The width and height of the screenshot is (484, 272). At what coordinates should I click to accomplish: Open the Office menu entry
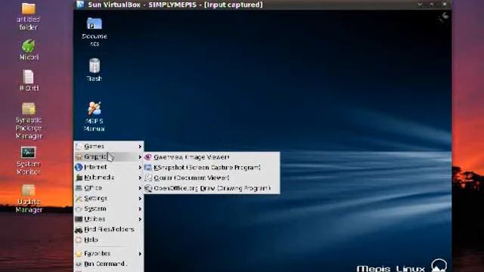click(x=109, y=188)
